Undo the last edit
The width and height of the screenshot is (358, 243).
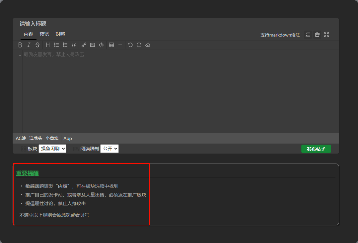click(130, 45)
